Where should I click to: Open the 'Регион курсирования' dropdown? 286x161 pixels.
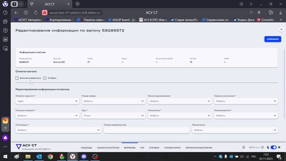pyautogui.click(x=180, y=101)
